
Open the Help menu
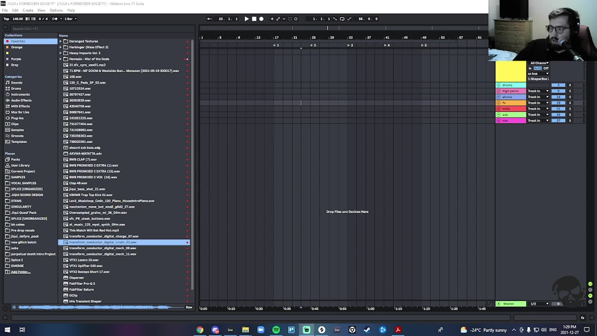71,10
